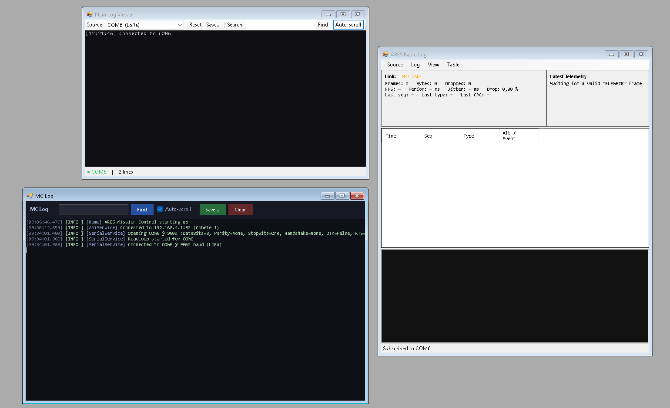
Task: Minimize the ARES Radio Log window
Action: tap(612, 54)
